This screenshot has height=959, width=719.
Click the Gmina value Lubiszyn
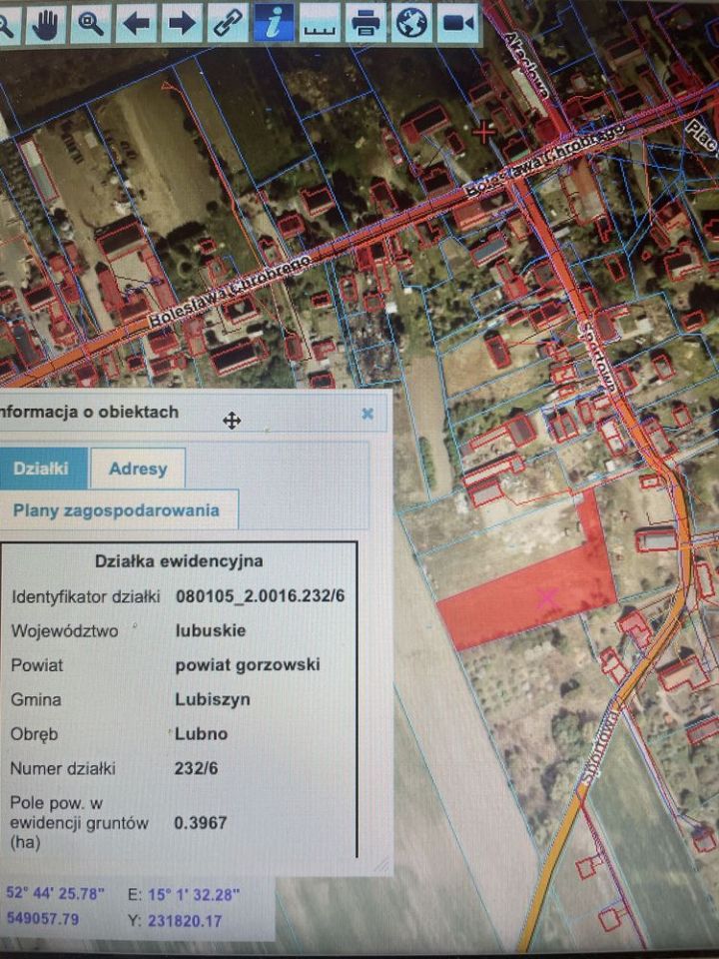coord(212,699)
